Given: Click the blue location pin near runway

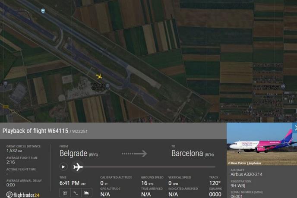Looking at the screenshot, I should tap(43, 11).
